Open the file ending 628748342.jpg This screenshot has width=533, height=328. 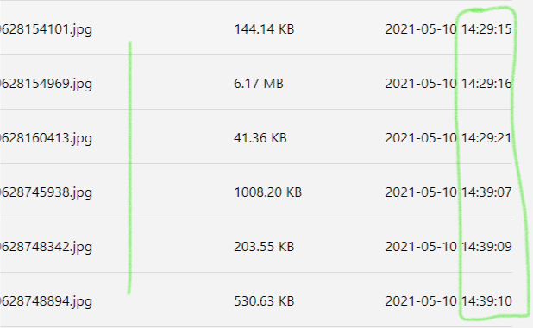[x=46, y=248]
